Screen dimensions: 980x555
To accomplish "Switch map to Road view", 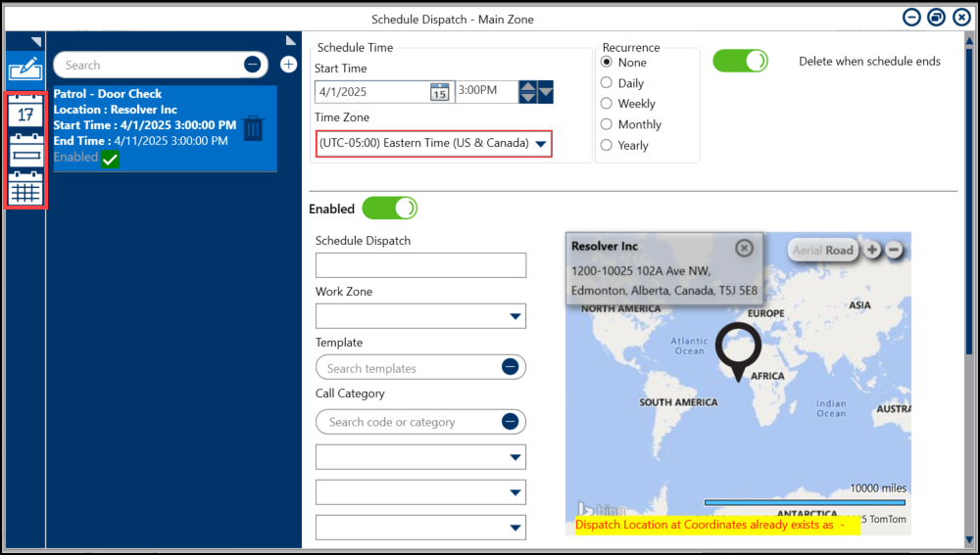I will pos(840,251).
